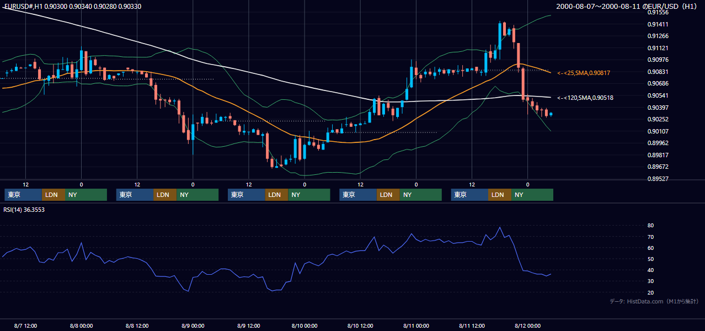Click the LDN session block before 8/10 00:00
This screenshot has height=331, width=705.
(276, 195)
